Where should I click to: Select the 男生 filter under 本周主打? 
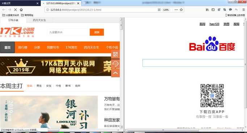(x=39, y=86)
